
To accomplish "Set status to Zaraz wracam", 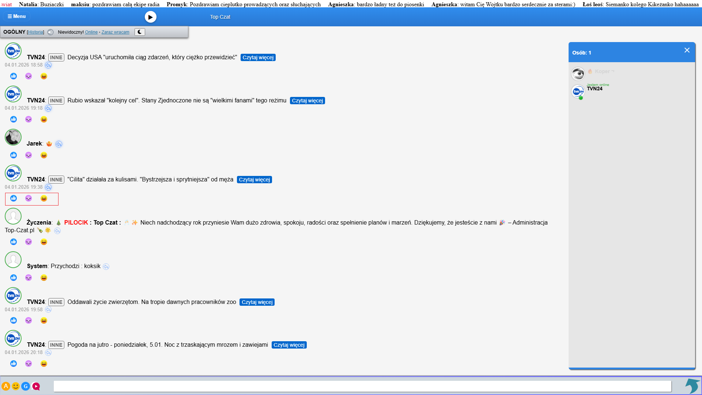I will point(115,32).
